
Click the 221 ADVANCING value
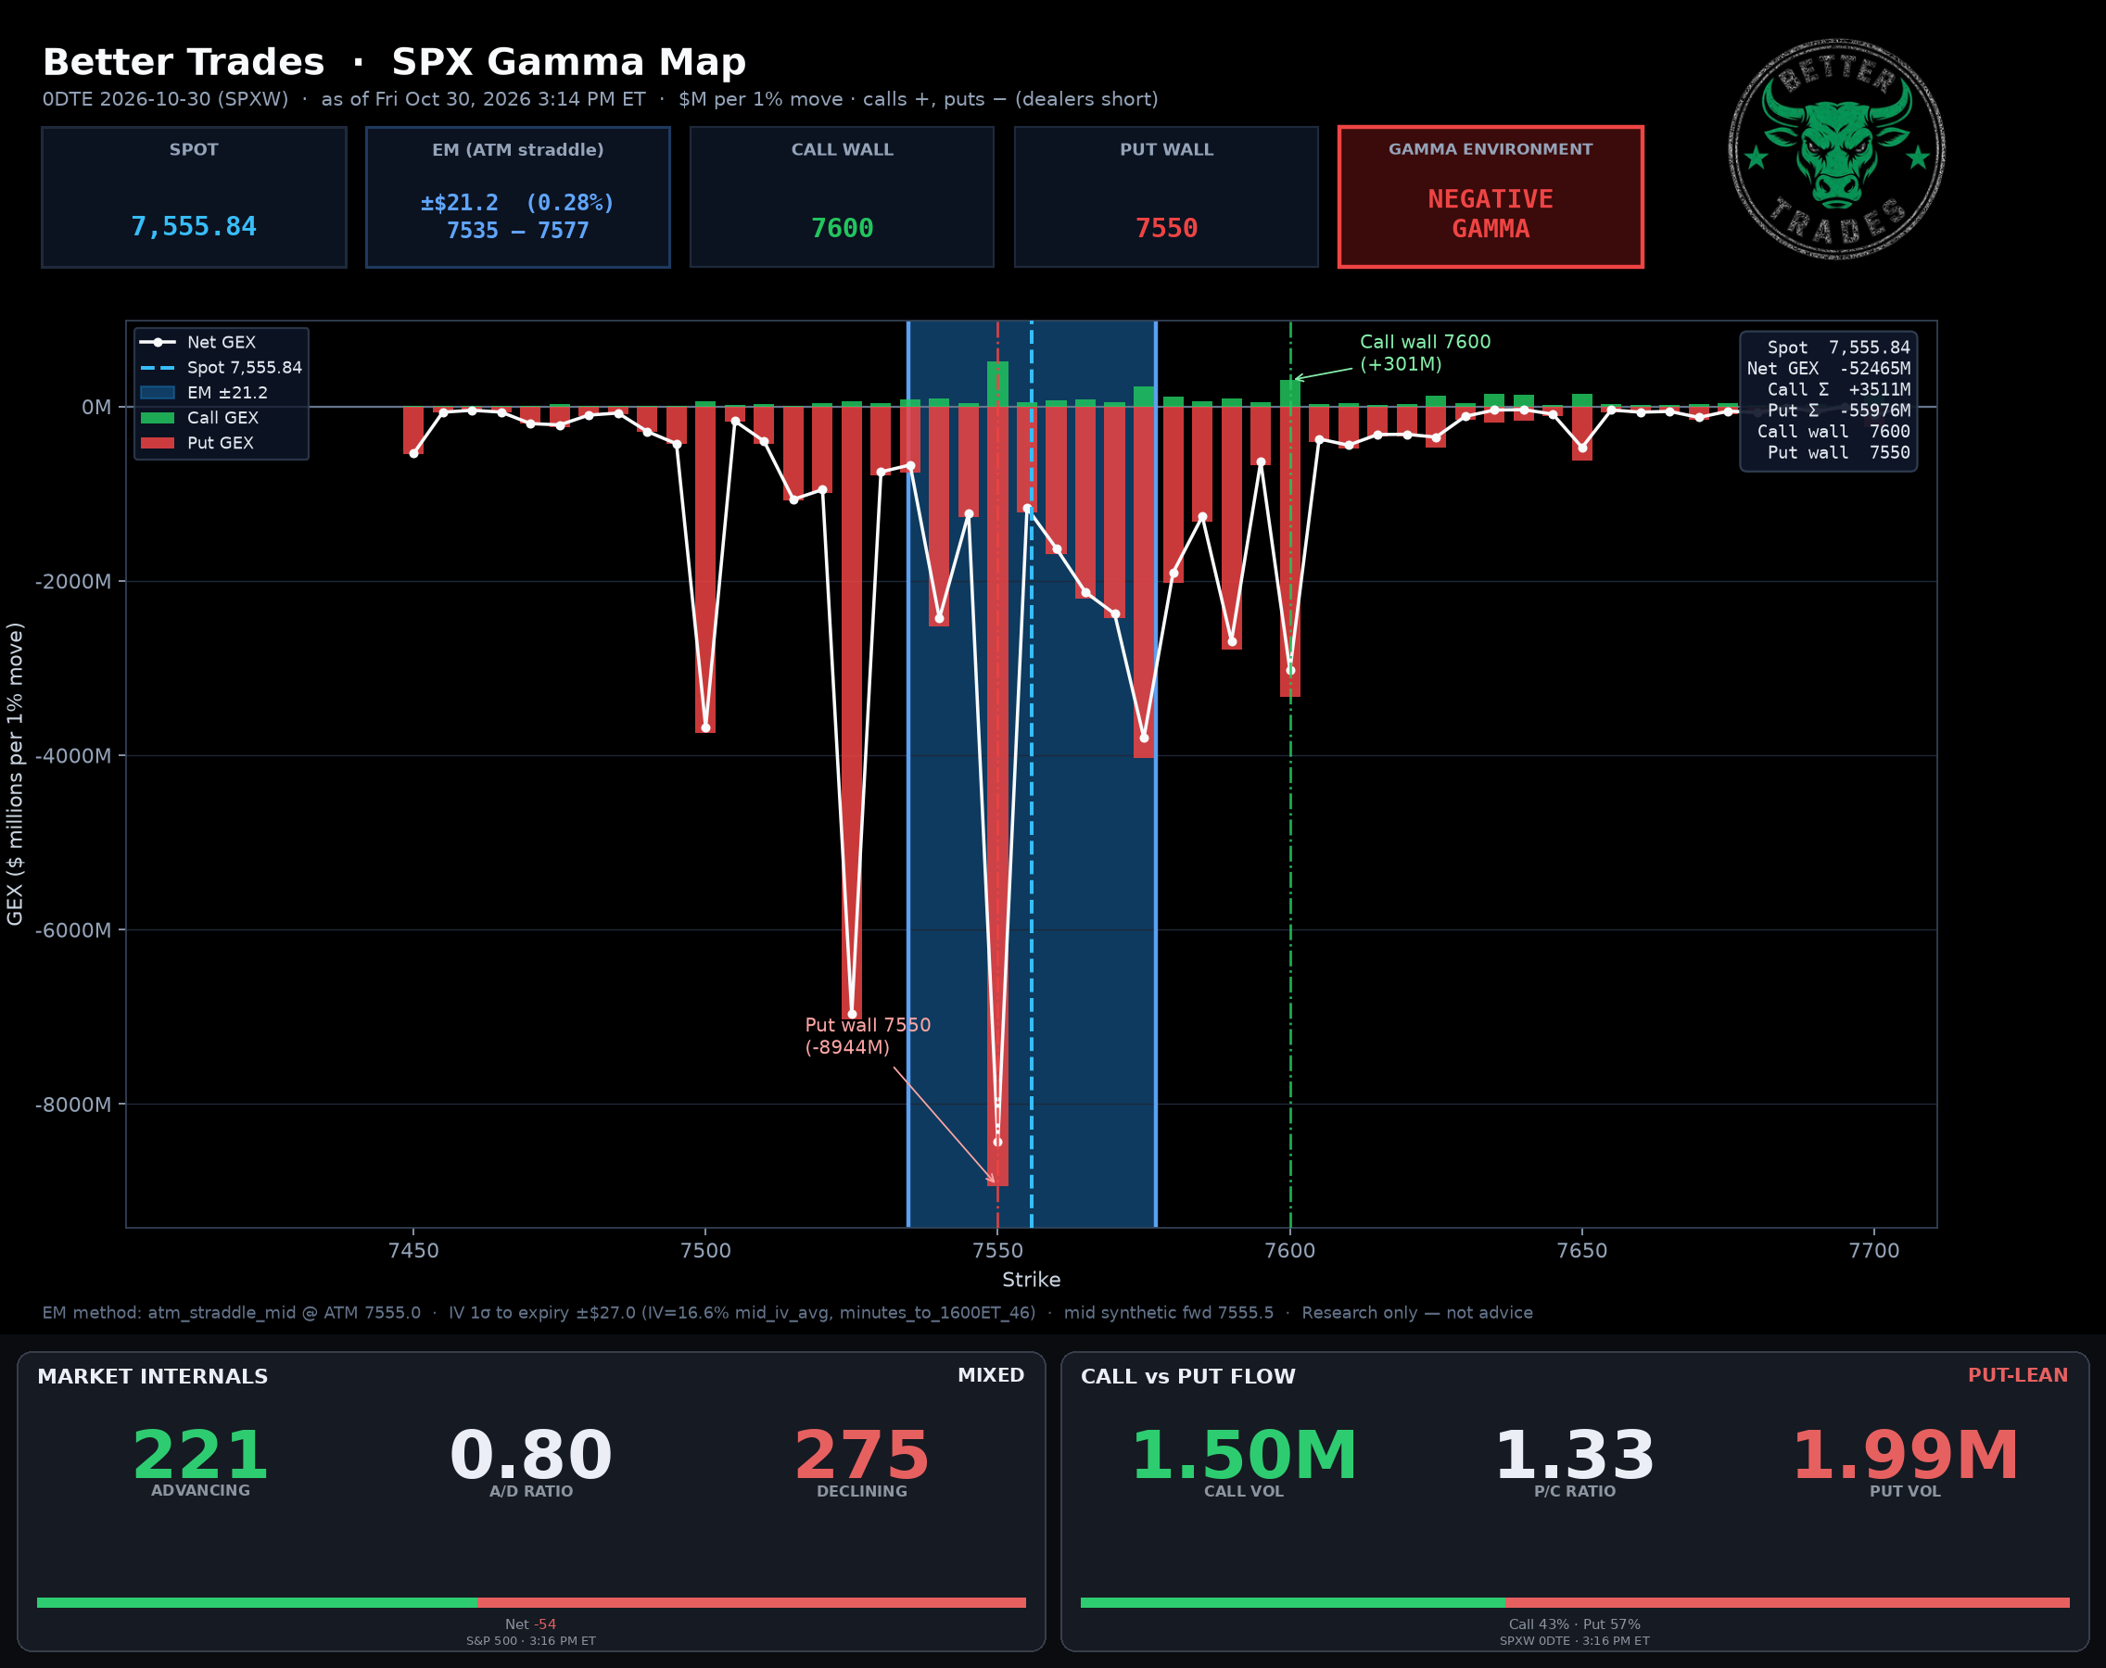click(x=200, y=1455)
